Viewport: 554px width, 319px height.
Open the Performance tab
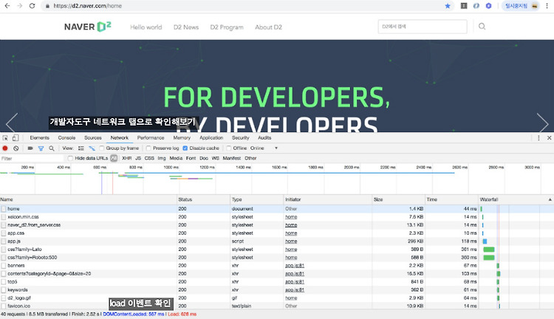tap(151, 138)
